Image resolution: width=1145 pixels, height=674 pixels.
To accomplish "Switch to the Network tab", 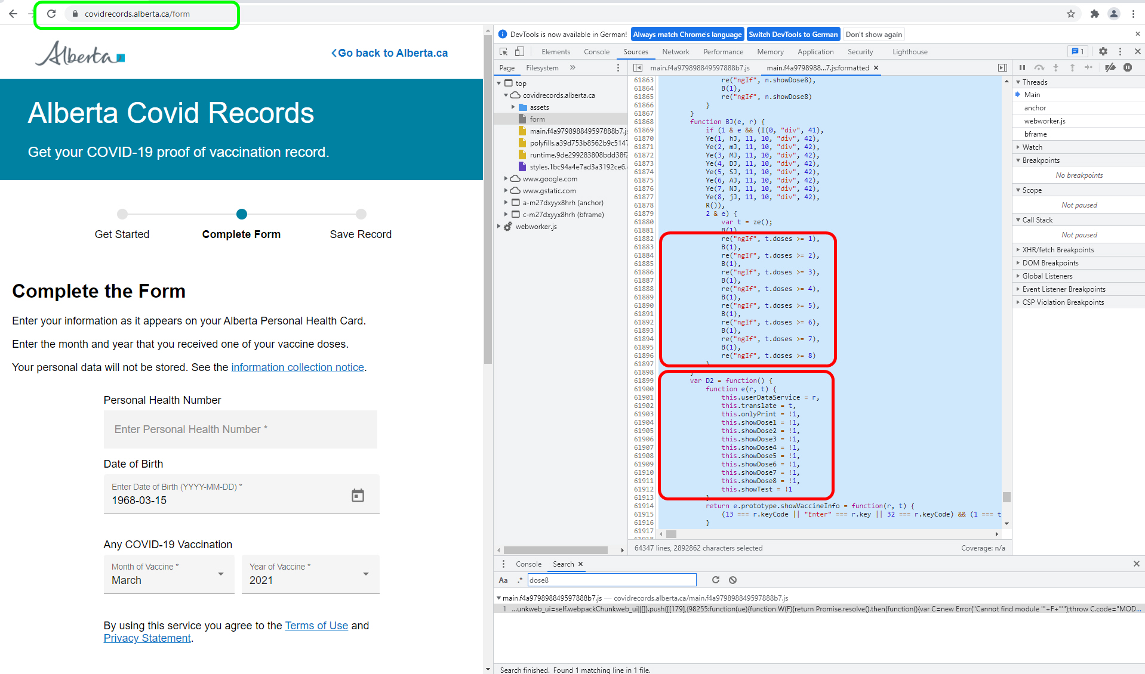I will (675, 52).
